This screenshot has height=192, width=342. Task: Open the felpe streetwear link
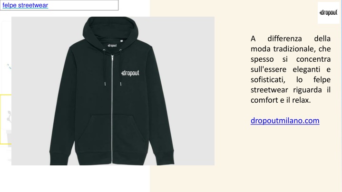(x=25, y=5)
